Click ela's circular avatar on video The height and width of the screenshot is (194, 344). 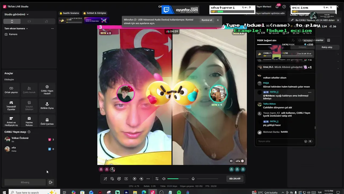218,94
